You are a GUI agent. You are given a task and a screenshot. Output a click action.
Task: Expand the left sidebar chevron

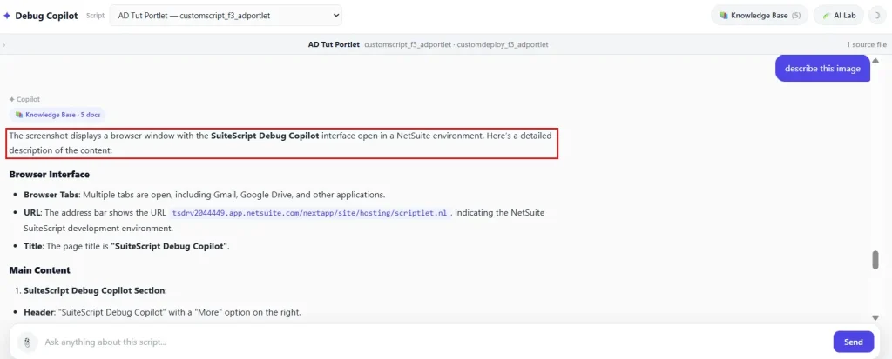[4, 44]
